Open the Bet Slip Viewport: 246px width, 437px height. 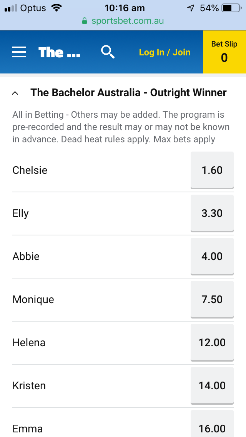point(224,52)
